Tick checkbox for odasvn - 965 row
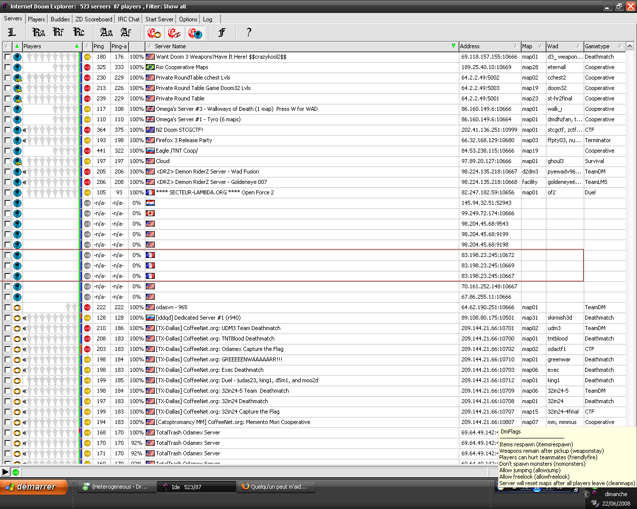This screenshot has width=637, height=509. [x=7, y=307]
